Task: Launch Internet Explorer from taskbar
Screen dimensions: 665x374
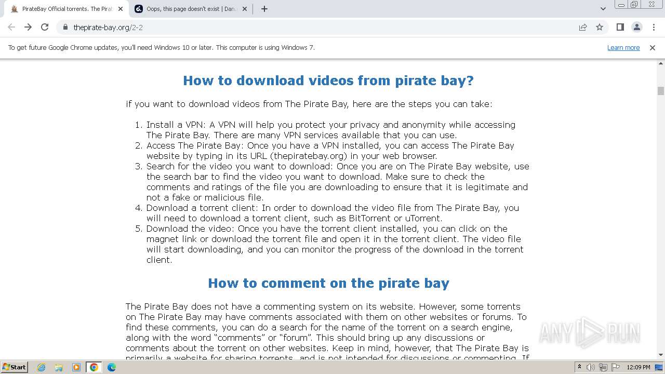Action: pyautogui.click(x=42, y=367)
